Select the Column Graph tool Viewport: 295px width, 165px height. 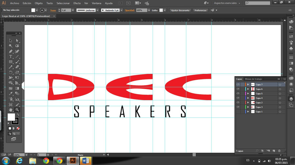pyautogui.click(x=17, y=99)
